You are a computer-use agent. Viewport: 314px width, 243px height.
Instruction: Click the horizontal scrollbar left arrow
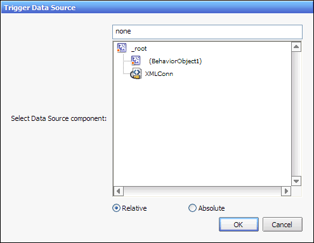pyautogui.click(x=119, y=191)
